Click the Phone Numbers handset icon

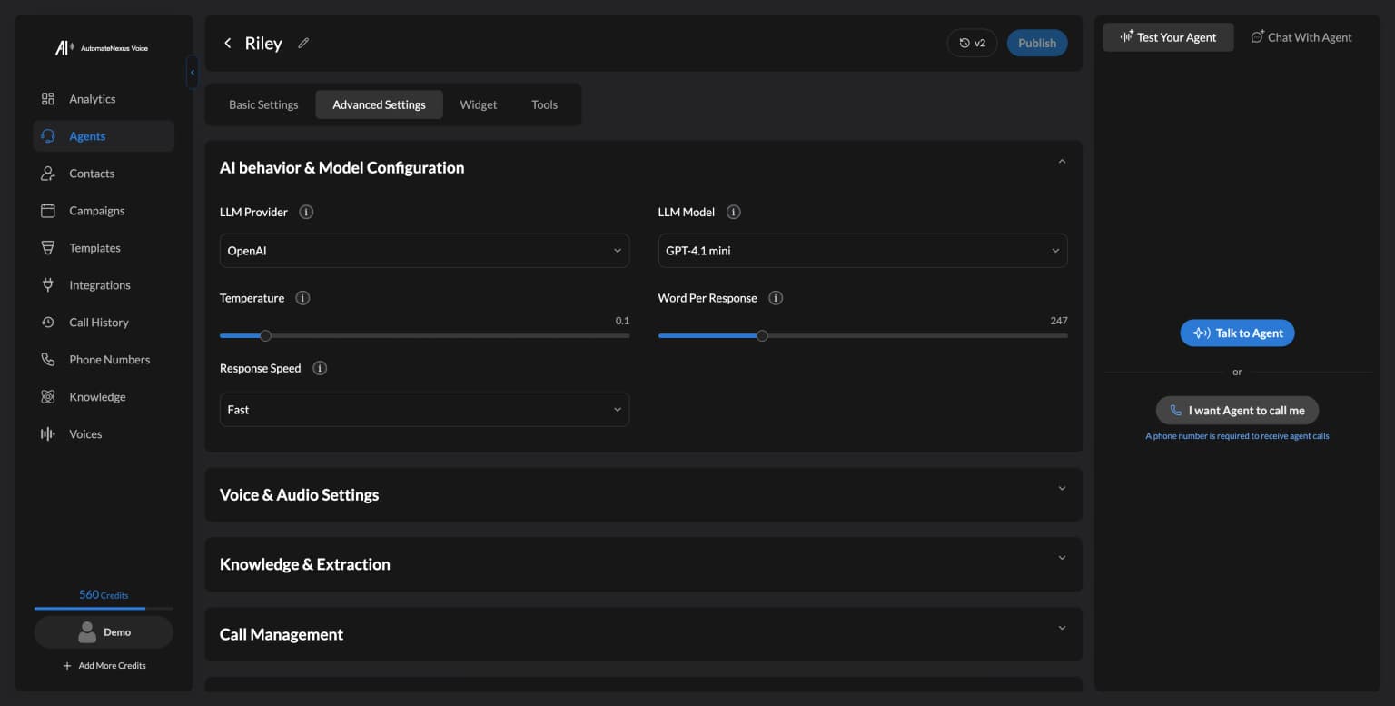tap(48, 360)
